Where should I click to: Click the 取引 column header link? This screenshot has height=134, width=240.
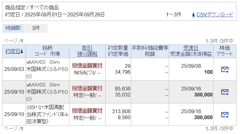click(87, 48)
